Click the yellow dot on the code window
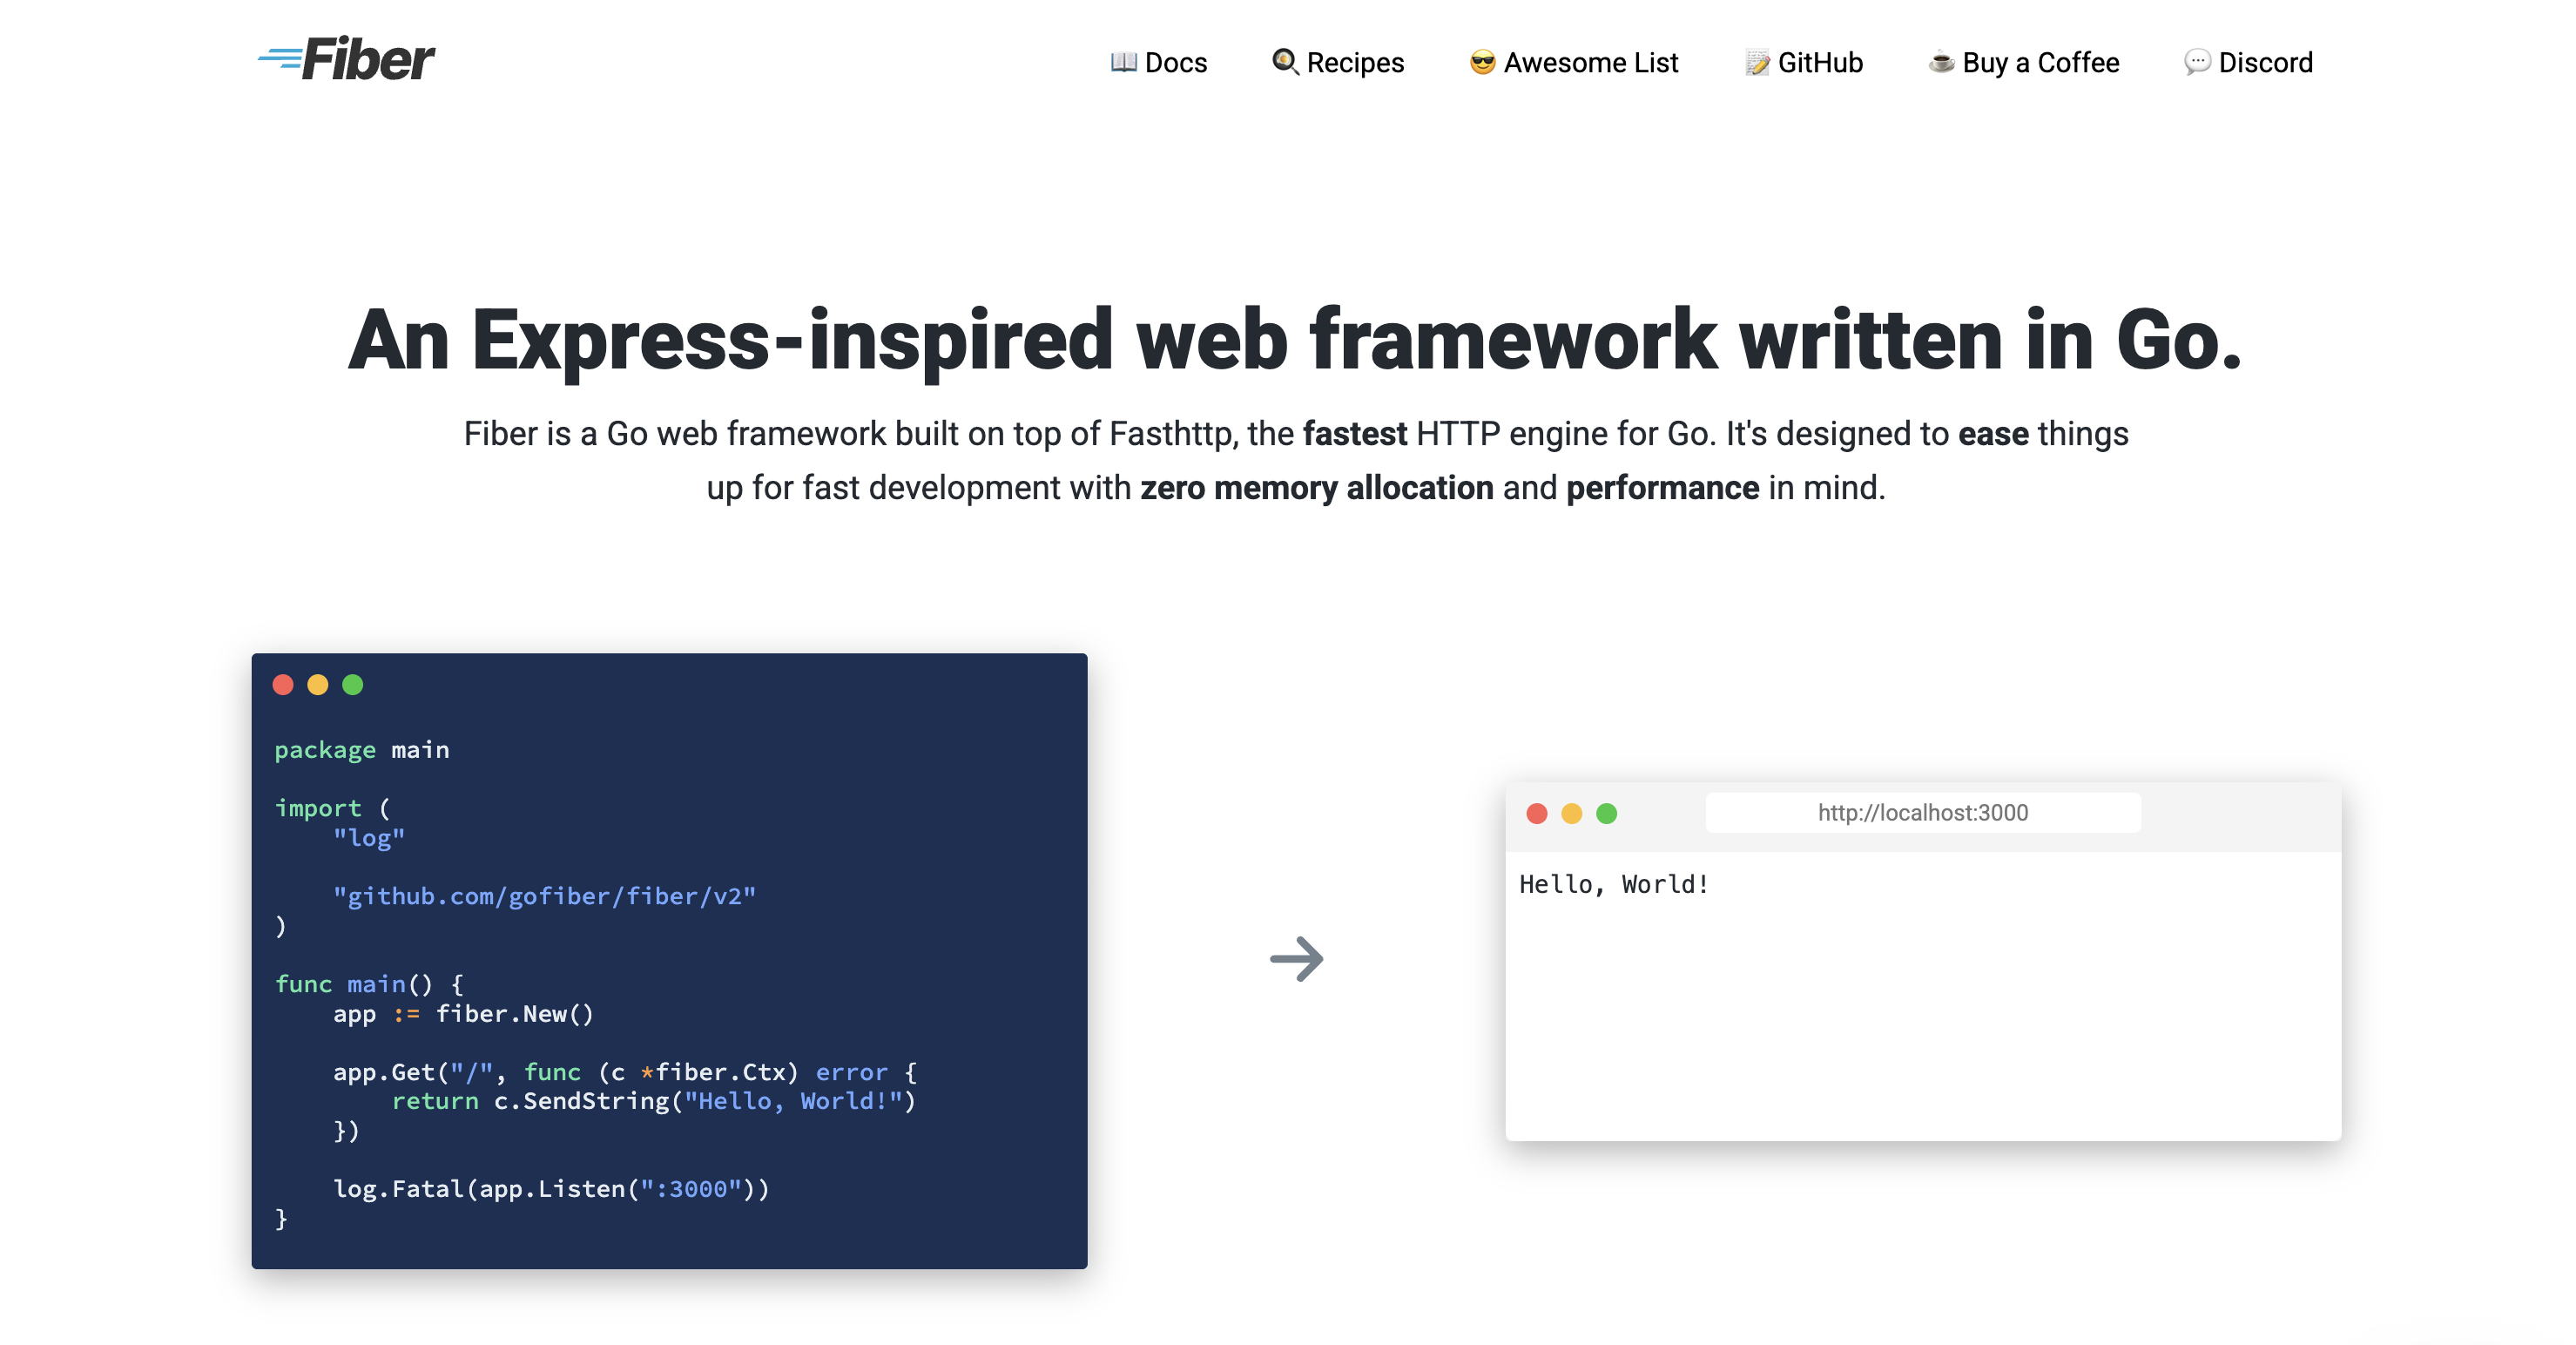This screenshot has height=1345, width=2576. [318, 685]
